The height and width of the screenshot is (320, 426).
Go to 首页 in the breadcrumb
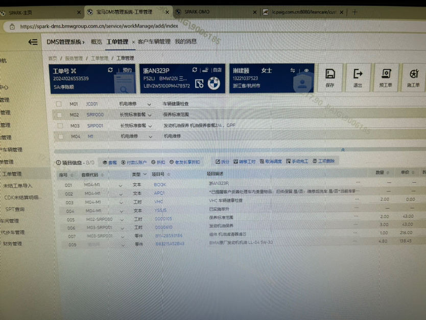tap(53, 58)
